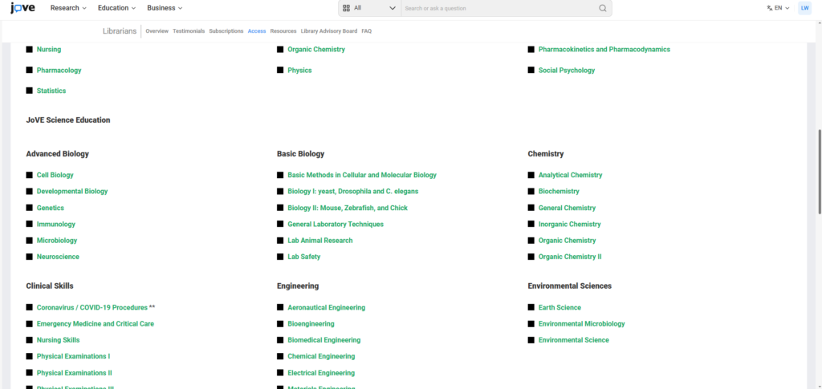Go to the FAQ tab

[x=366, y=30]
